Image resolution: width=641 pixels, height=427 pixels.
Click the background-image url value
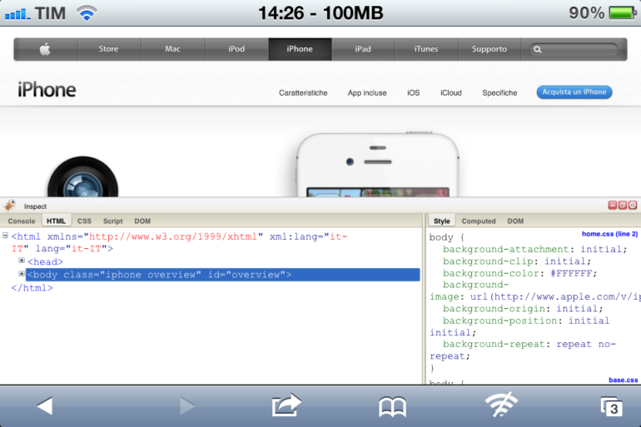(555, 296)
